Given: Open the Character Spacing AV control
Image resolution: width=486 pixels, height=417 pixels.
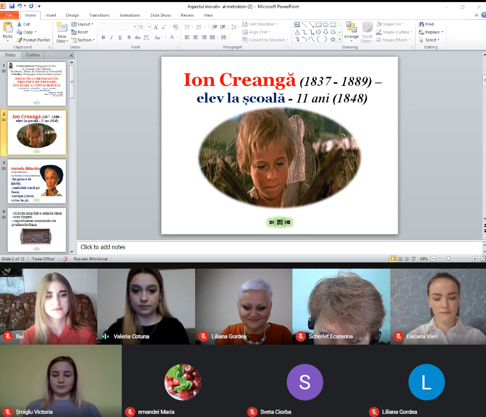Looking at the screenshot, I should (147, 37).
